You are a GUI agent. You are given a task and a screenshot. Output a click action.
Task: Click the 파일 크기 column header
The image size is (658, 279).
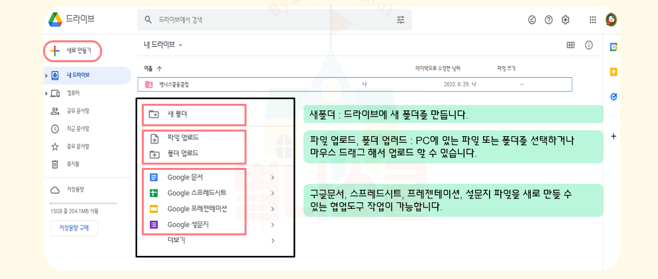pos(506,68)
